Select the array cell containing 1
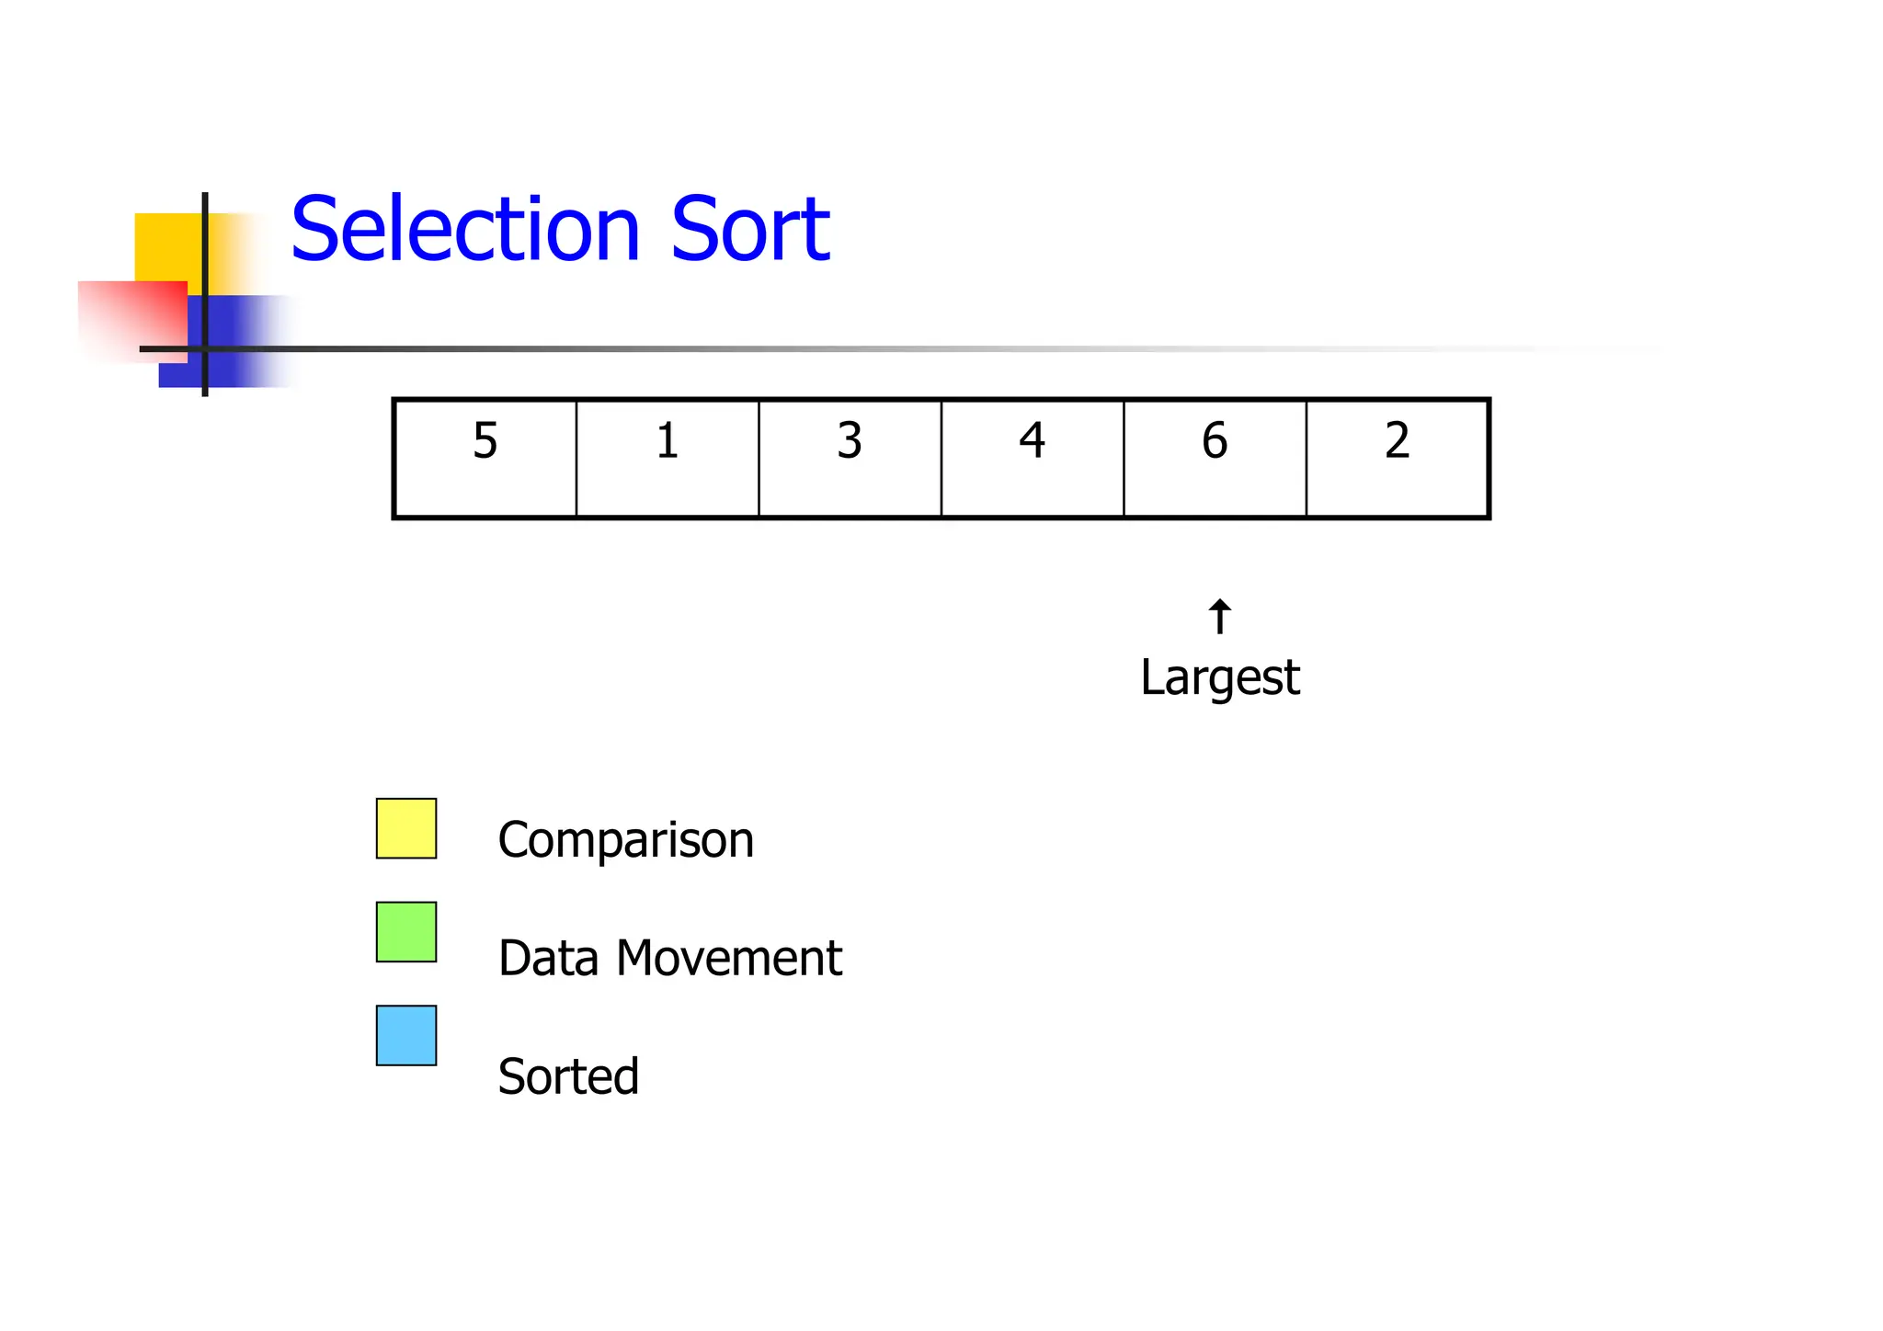This screenshot has width=1883, height=1331. [x=668, y=459]
